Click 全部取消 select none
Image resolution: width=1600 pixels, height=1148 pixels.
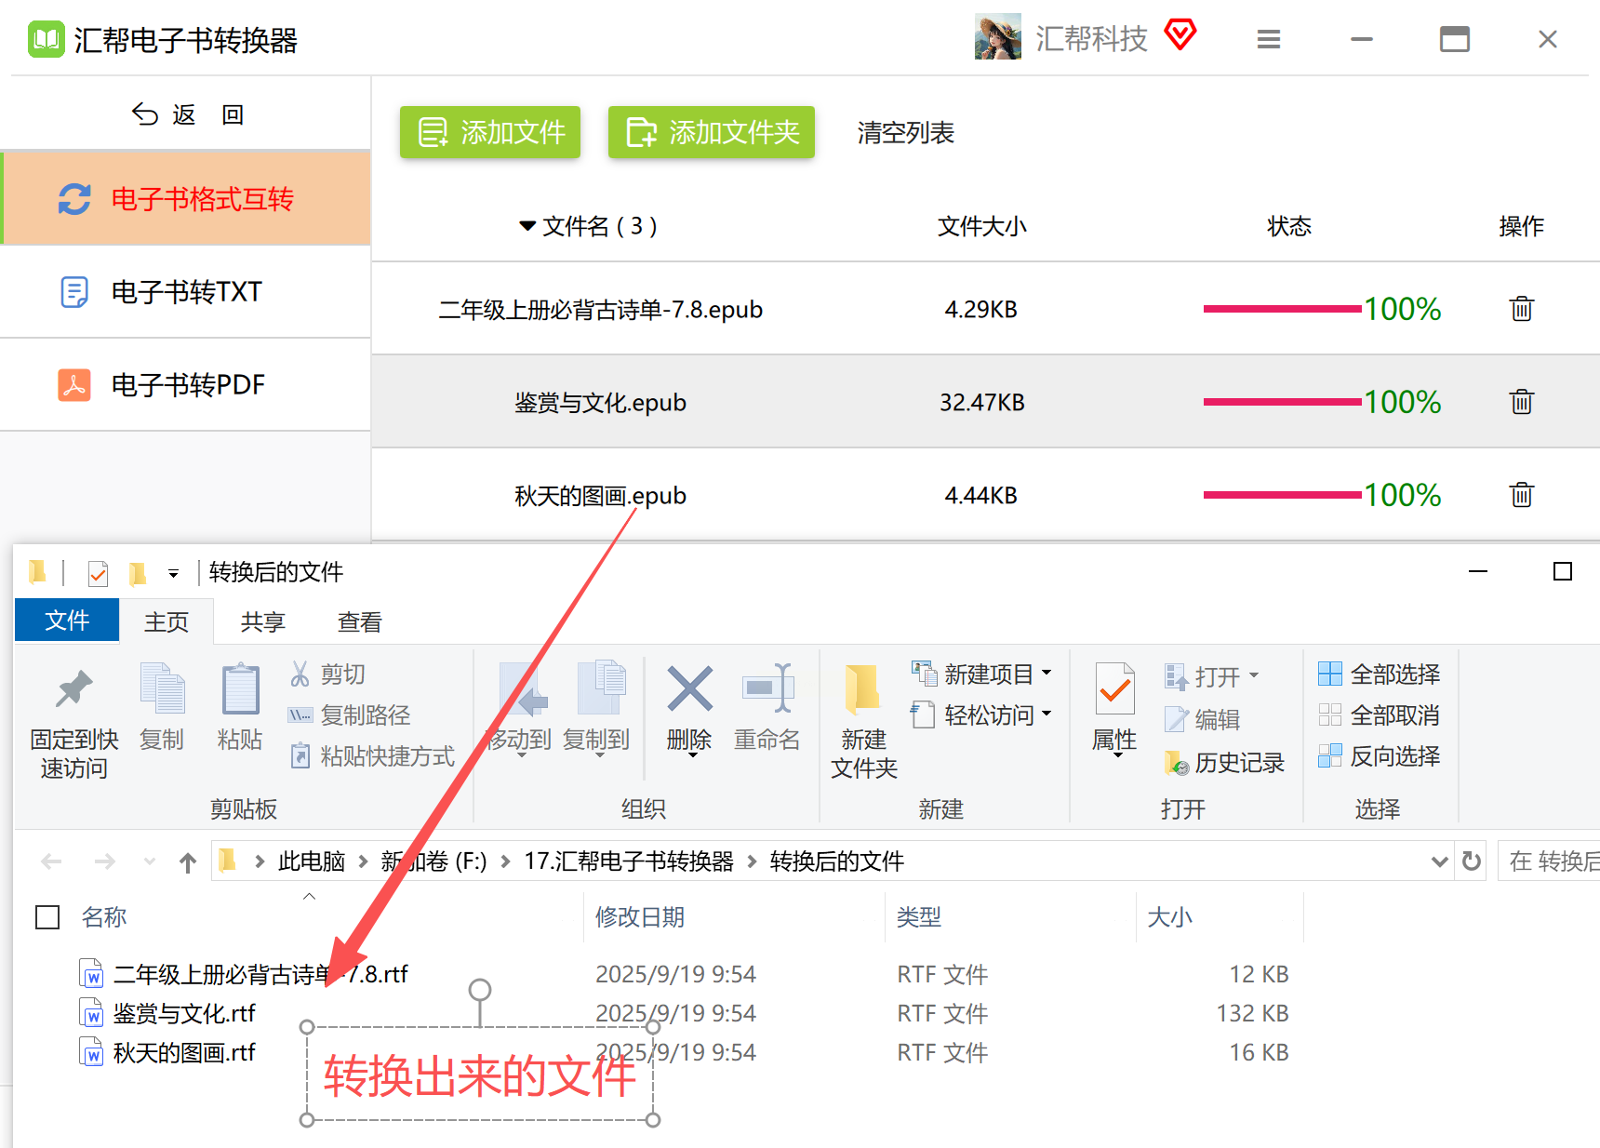point(1380,714)
